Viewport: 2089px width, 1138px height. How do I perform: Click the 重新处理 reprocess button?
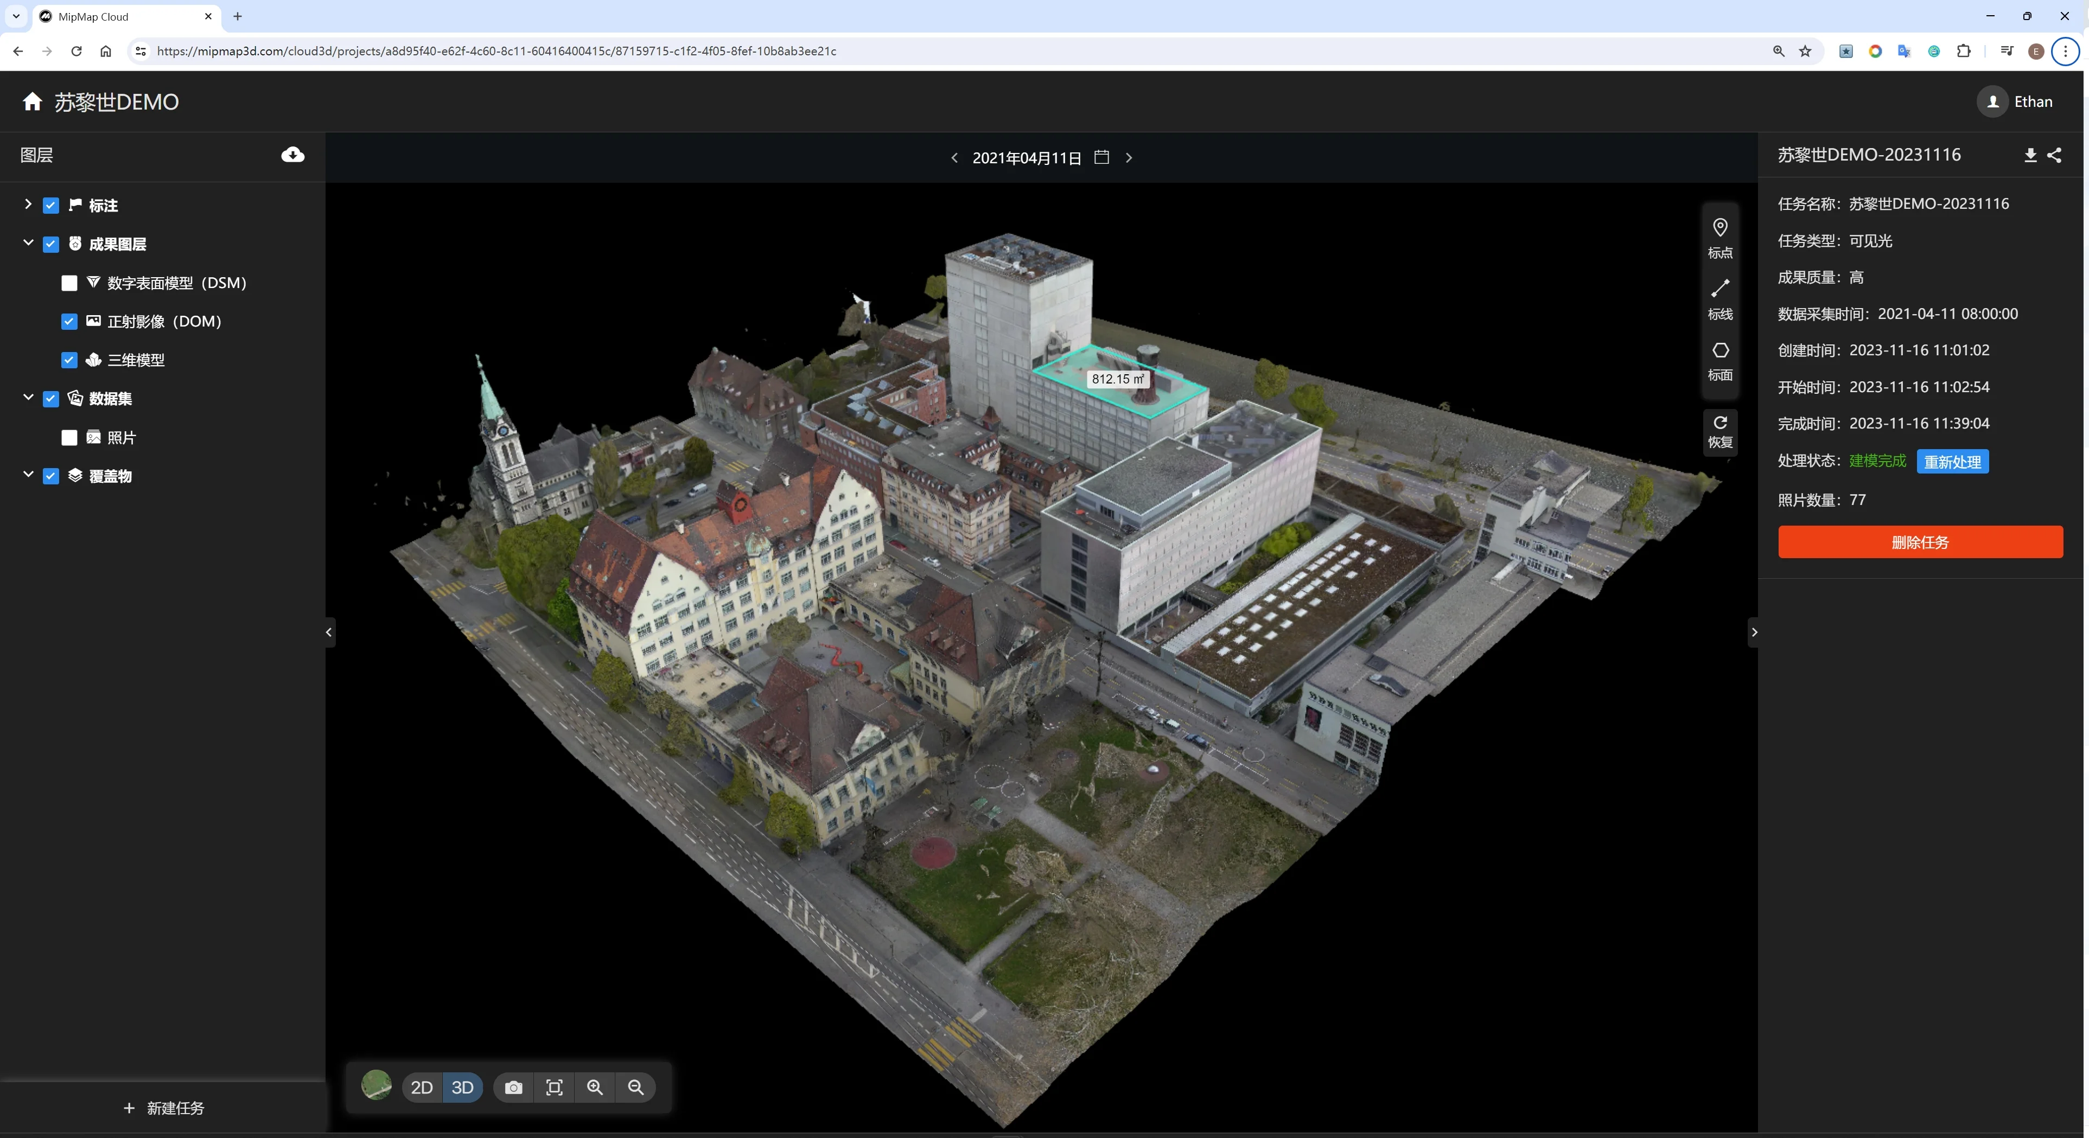pyautogui.click(x=1952, y=461)
